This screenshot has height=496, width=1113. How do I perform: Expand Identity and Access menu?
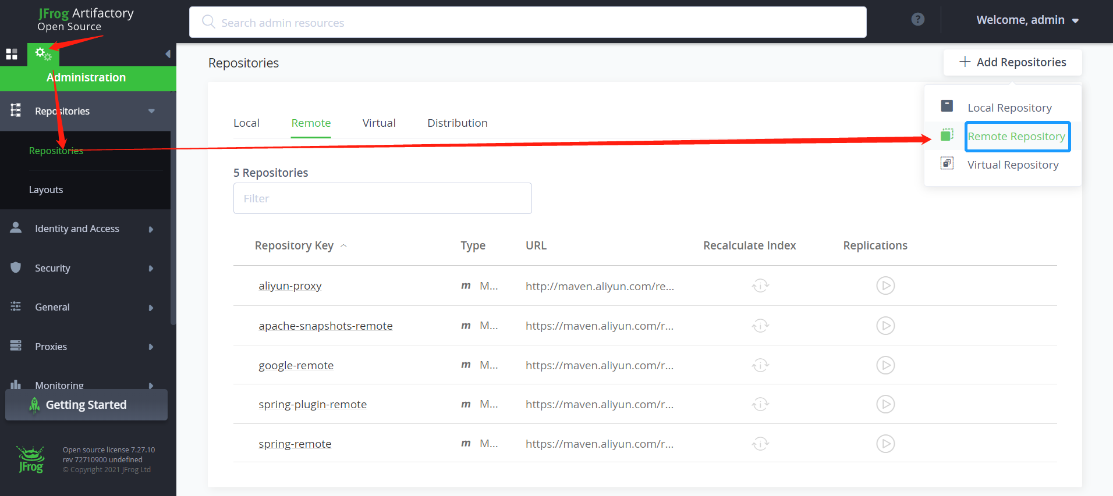pos(151,229)
